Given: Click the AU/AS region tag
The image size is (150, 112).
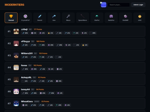Looking at the screenshot, I should coord(37,101).
